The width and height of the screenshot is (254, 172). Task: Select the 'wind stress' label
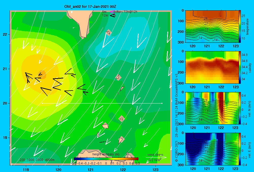pyautogui.click(x=155, y=155)
